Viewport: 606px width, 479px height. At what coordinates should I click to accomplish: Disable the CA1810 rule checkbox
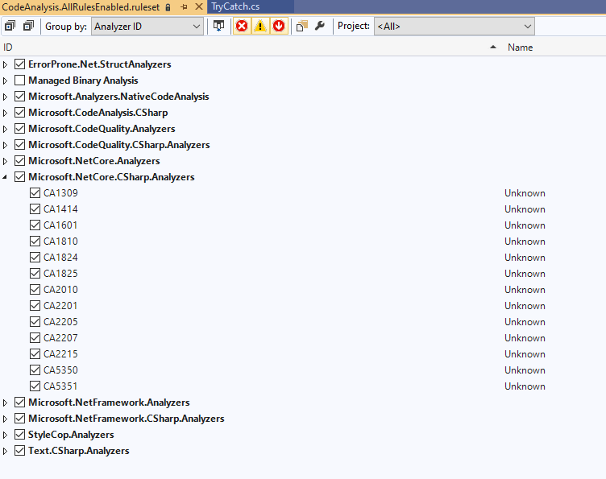point(35,242)
